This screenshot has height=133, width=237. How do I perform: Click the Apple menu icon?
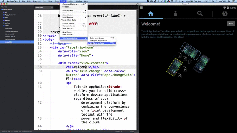click(x=3, y=1)
